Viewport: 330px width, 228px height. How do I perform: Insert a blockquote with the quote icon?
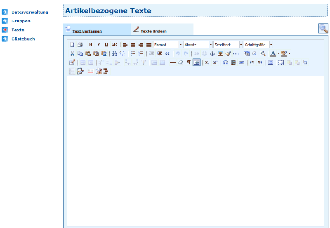(167, 54)
